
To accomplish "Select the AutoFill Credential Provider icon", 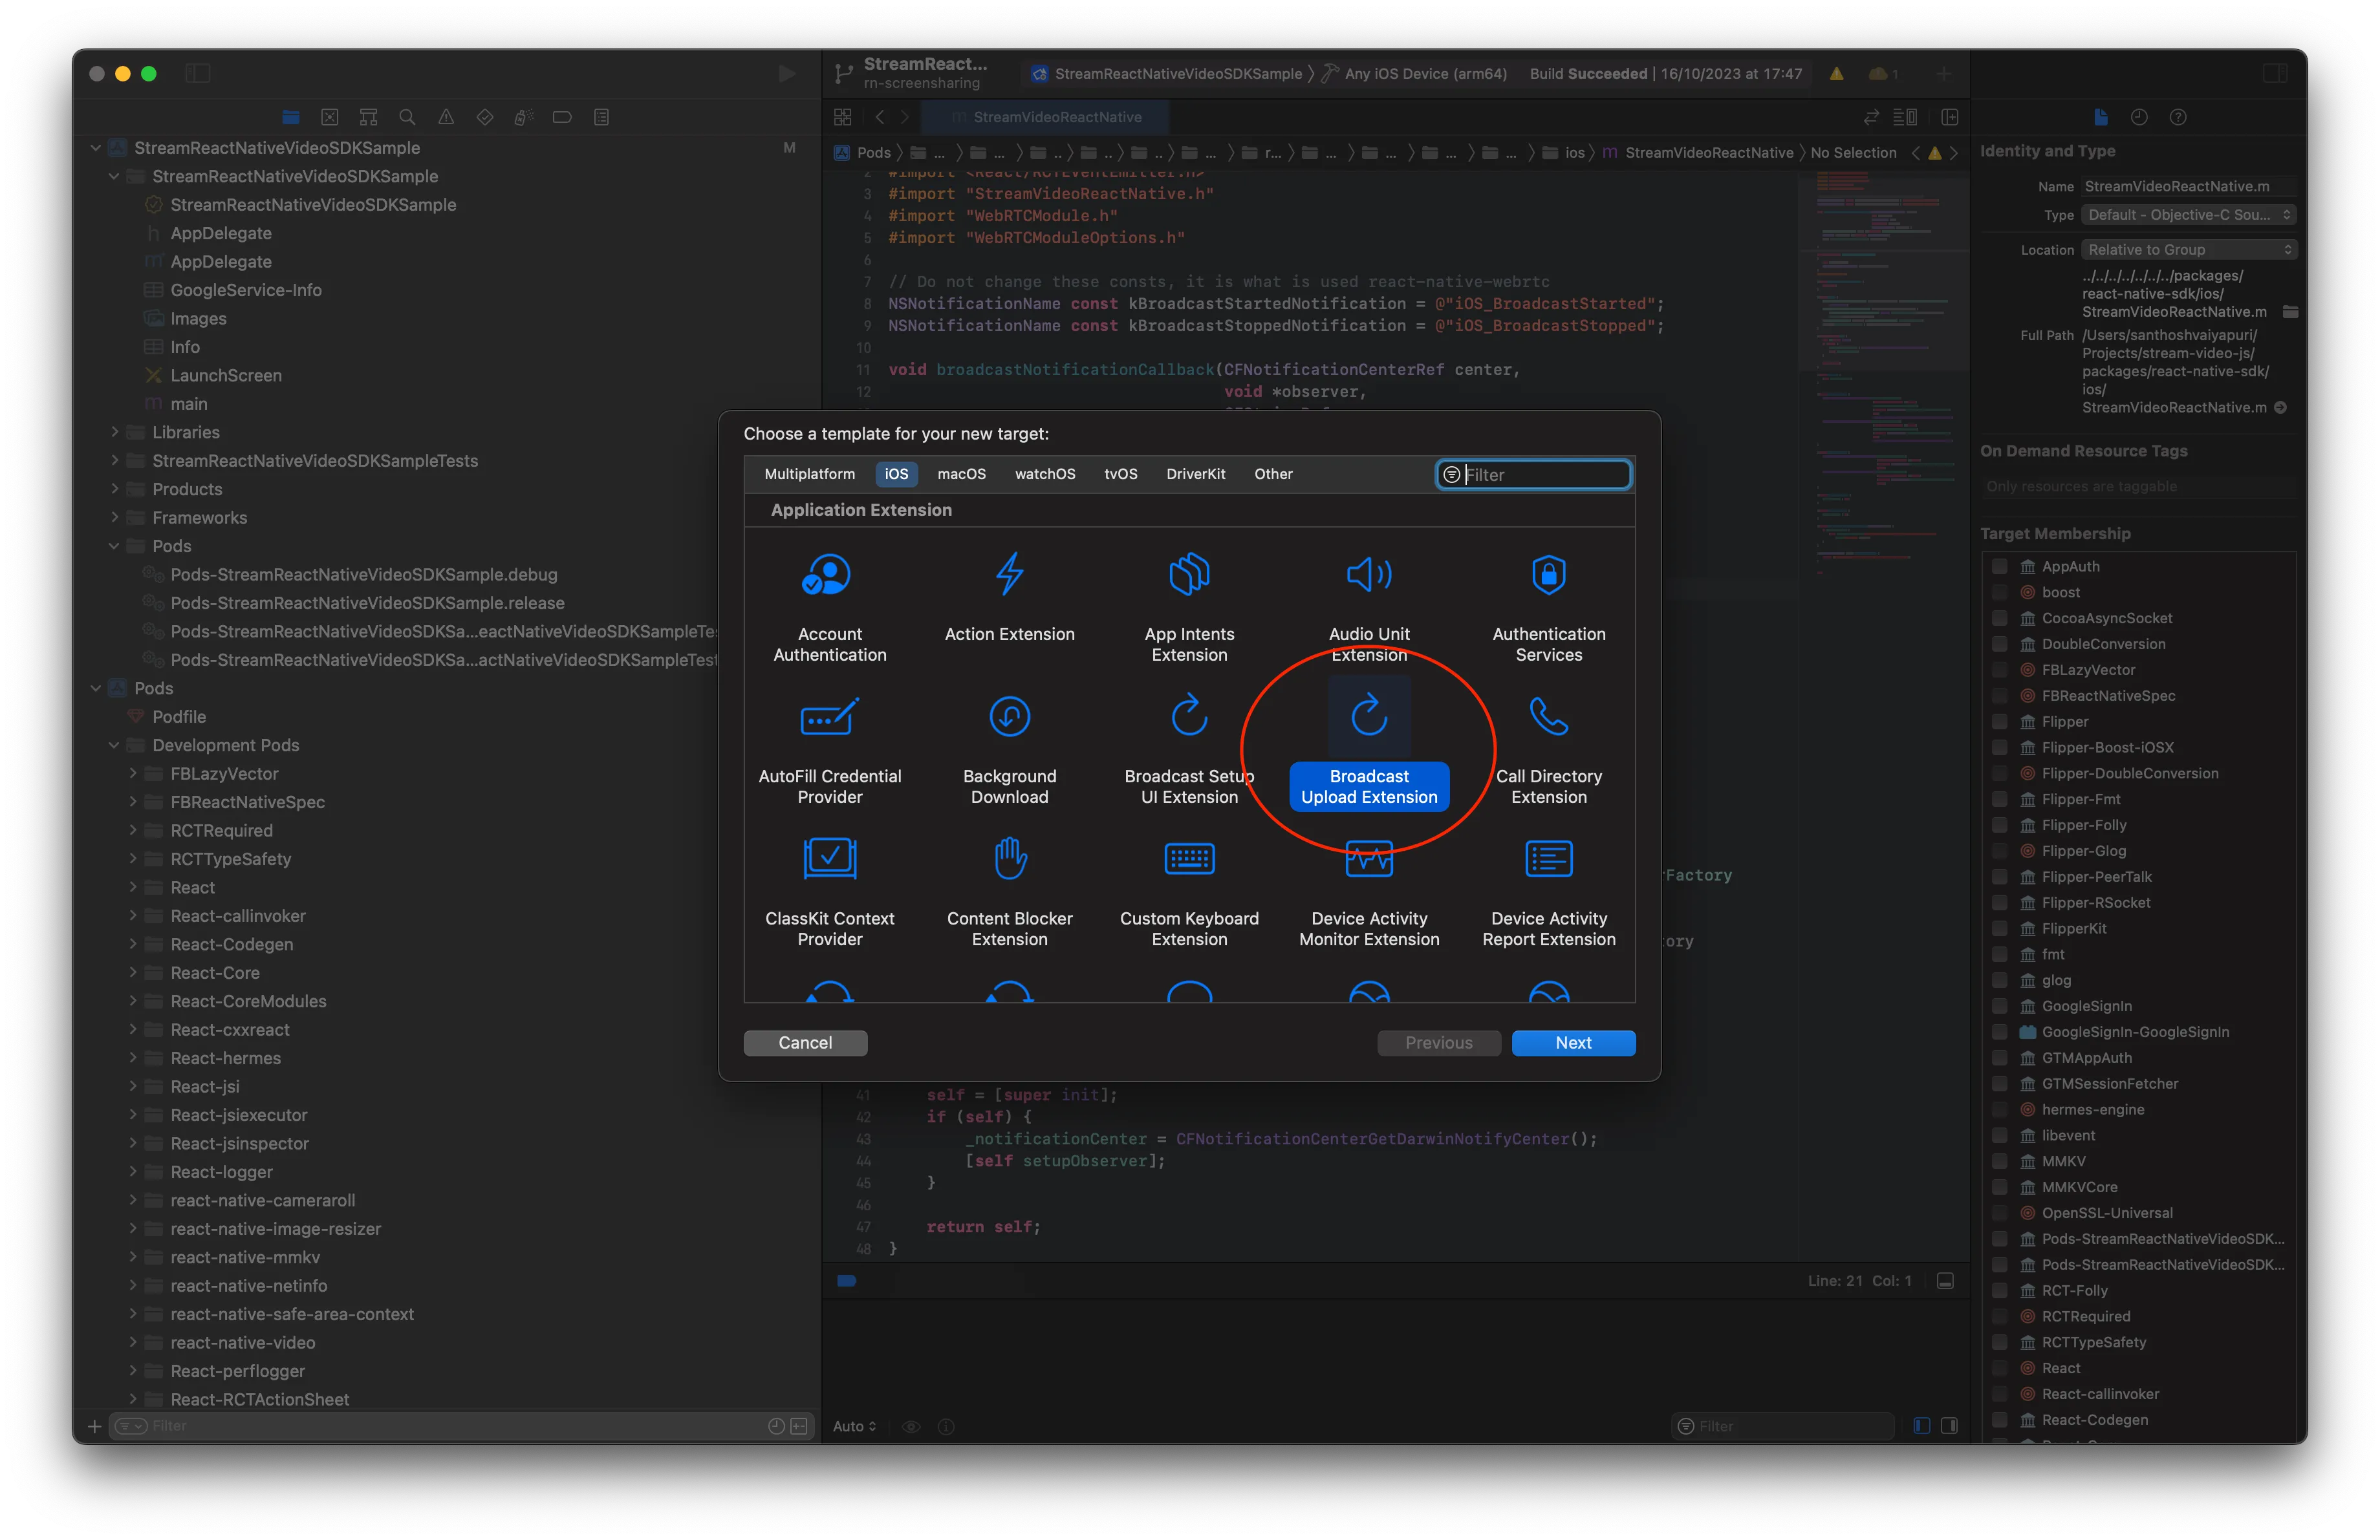I will 829,716.
